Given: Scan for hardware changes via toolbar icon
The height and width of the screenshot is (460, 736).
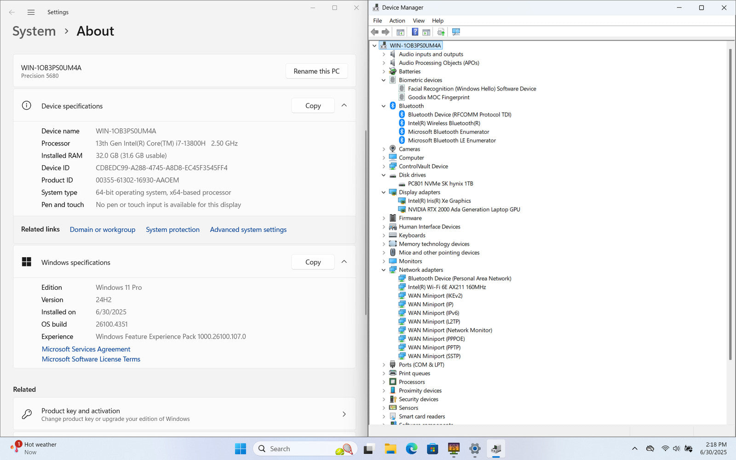Looking at the screenshot, I should click(456, 32).
